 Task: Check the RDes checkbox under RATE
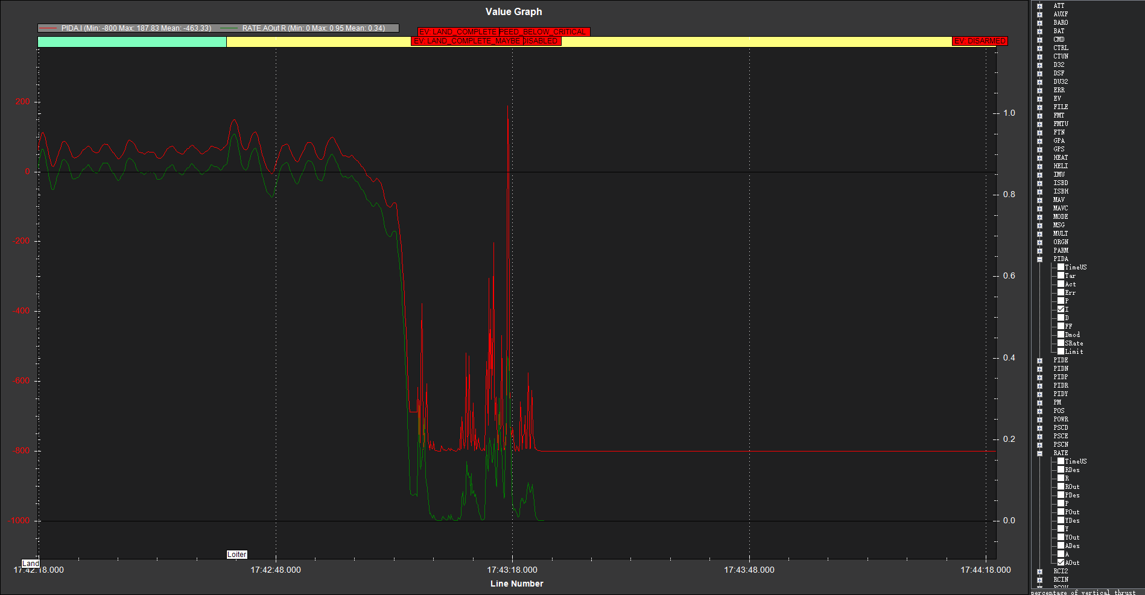pyautogui.click(x=1061, y=470)
